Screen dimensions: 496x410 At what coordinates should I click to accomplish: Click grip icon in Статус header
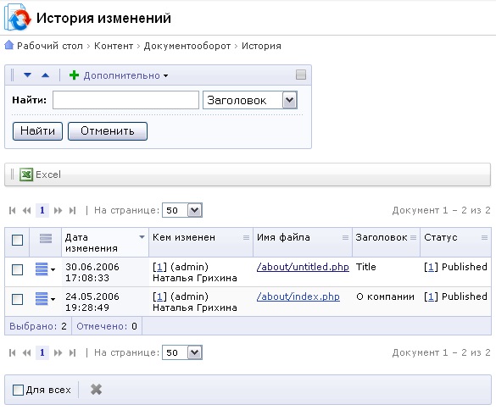pos(484,237)
